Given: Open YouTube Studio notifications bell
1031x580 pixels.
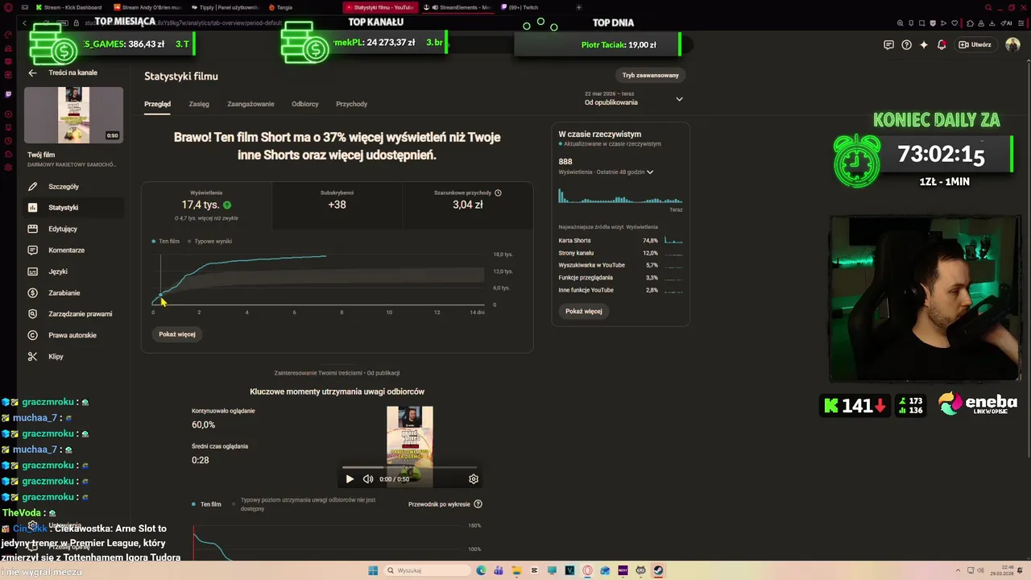Looking at the screenshot, I should click(942, 45).
